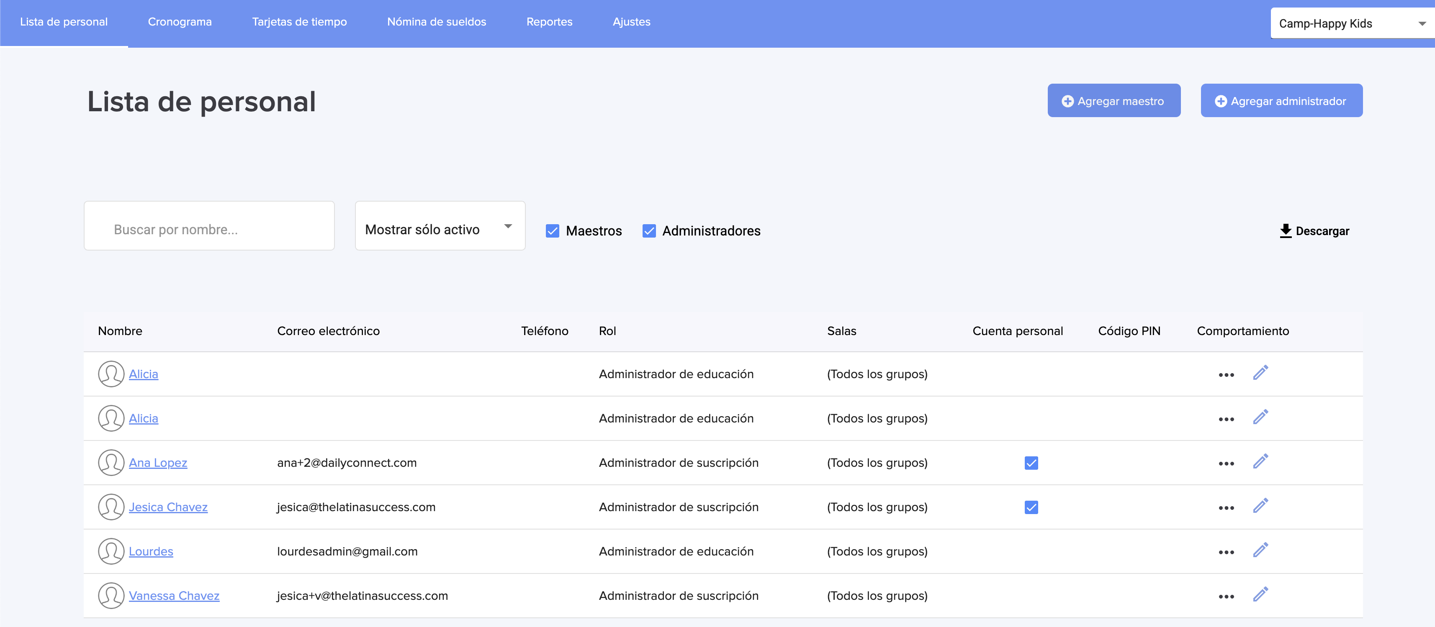
Task: Open three-dot menu for Jesica Chavez
Action: 1226,508
